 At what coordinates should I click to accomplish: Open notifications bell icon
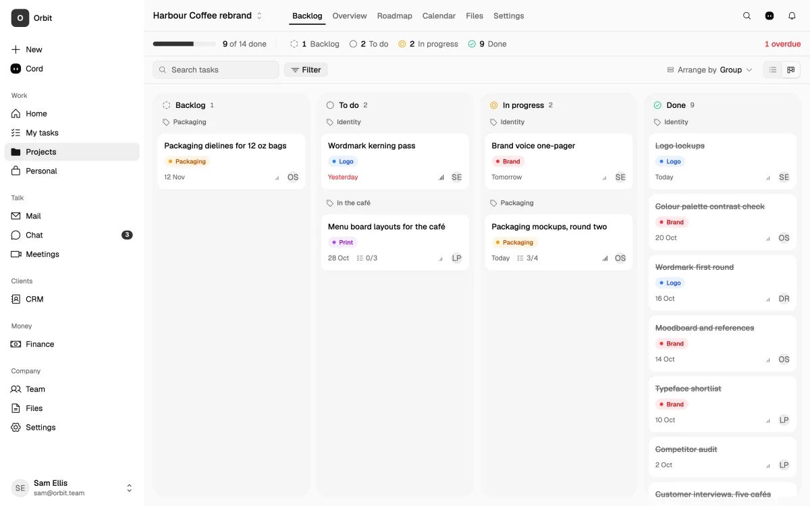tap(792, 16)
